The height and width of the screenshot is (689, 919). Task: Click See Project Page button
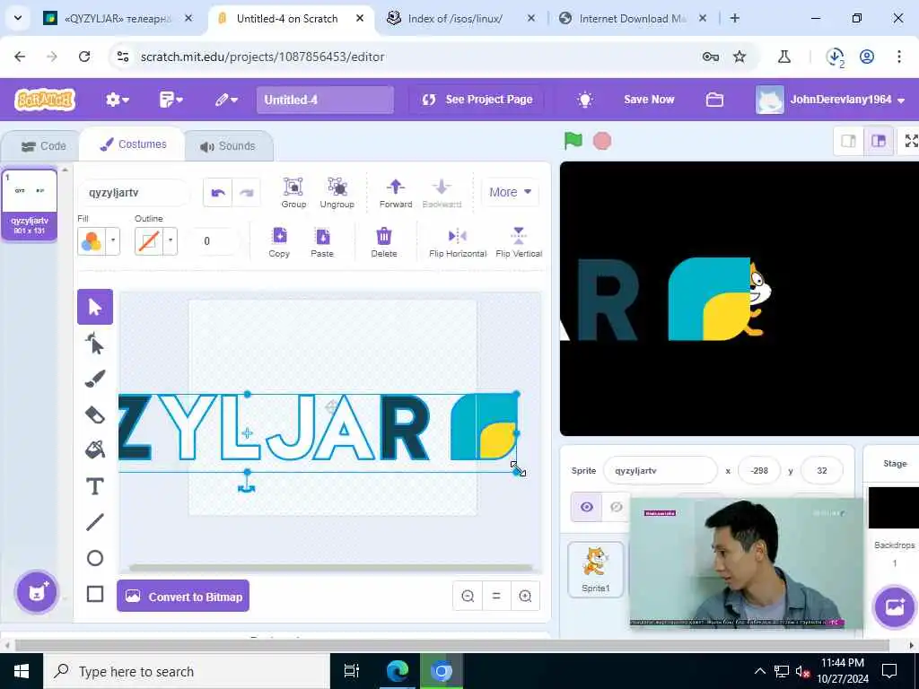[x=477, y=100]
